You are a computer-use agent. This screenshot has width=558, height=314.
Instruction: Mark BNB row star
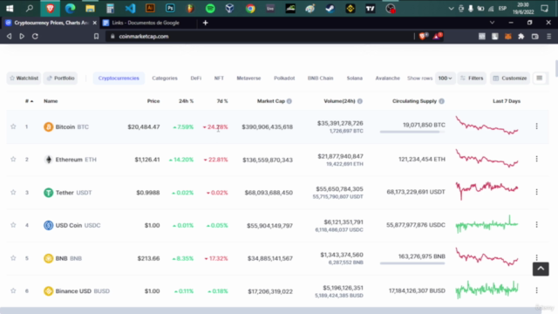tap(13, 258)
